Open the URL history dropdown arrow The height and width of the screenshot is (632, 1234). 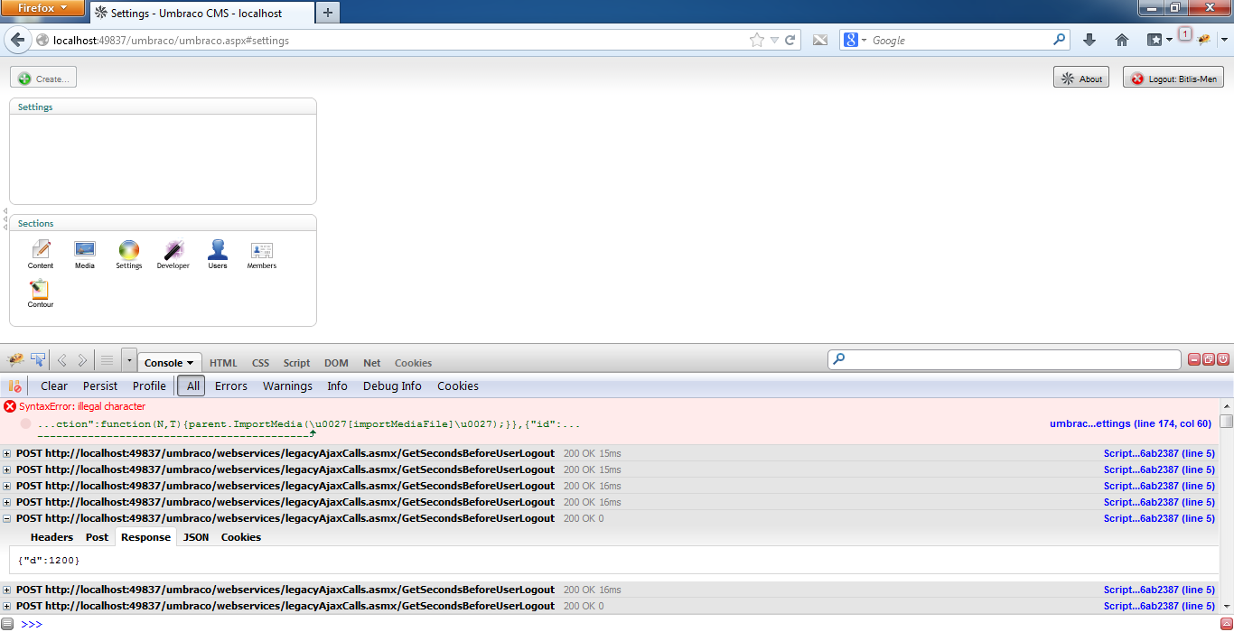[x=774, y=40]
